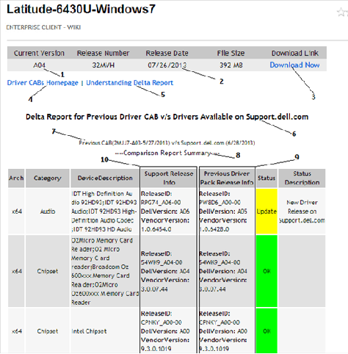Click the DeviceDescription column header
The width and height of the screenshot is (348, 354).
105,178
